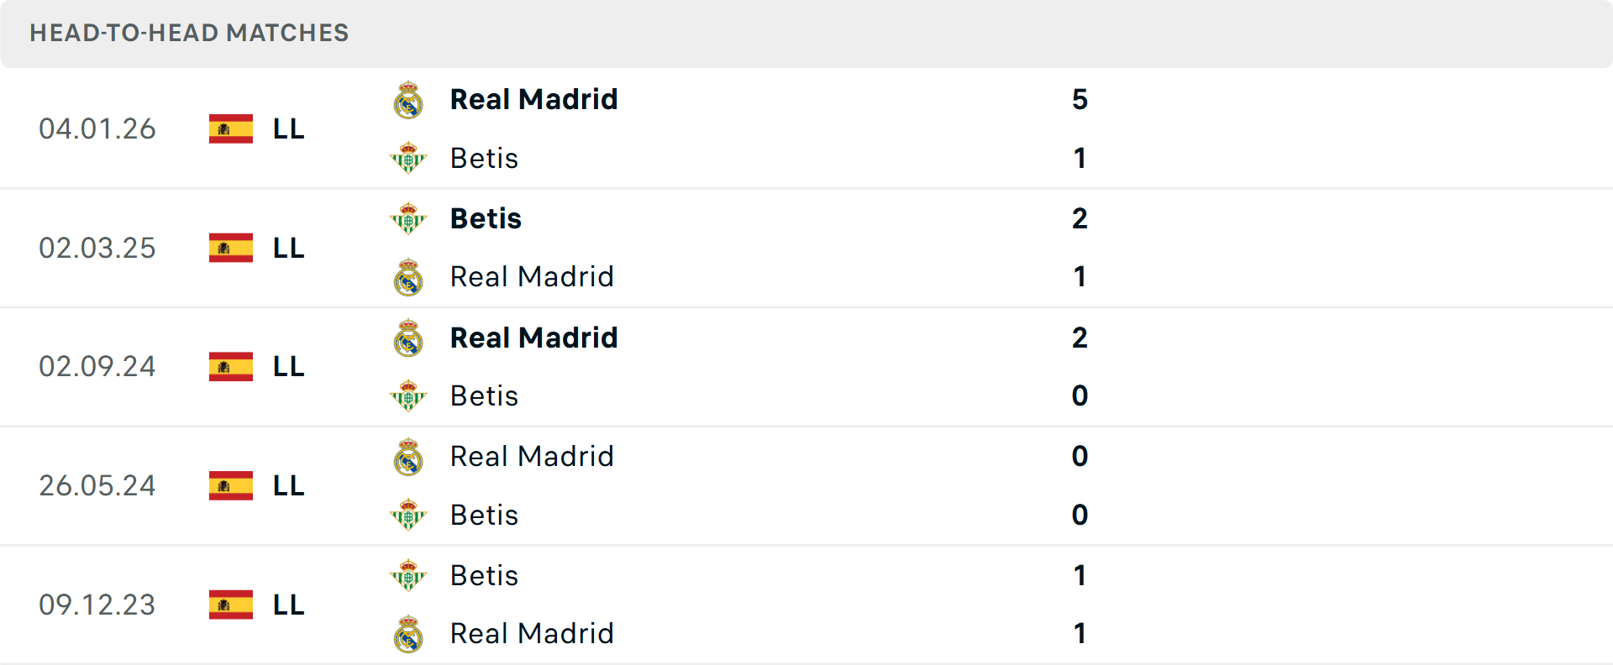
Task: Click the Betis crest in the 04.01.26 match
Action: pos(408,158)
